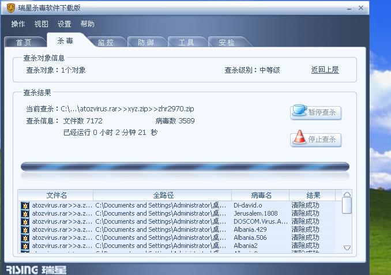Click the 病毒数 3589 count
The image size is (391, 275).
point(175,121)
